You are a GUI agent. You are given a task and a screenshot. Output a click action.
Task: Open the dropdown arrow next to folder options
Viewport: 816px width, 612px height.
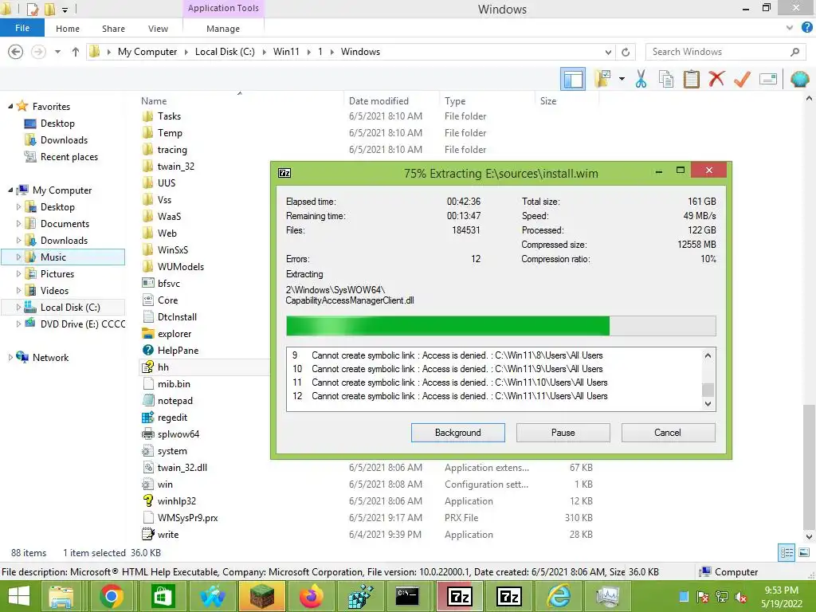click(622, 79)
